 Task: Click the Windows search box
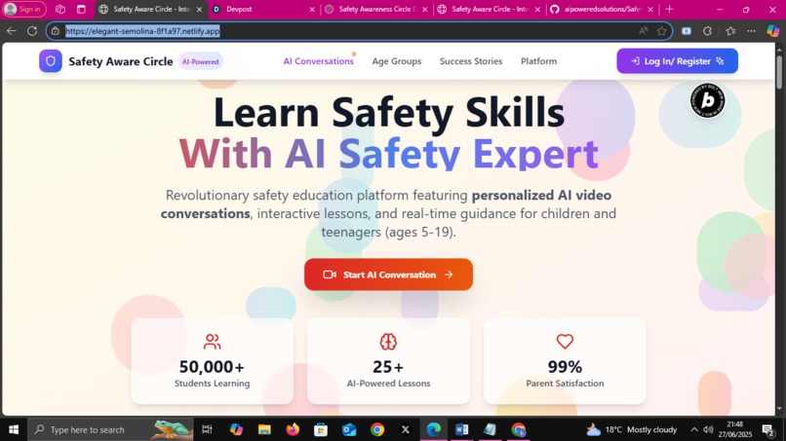click(110, 429)
